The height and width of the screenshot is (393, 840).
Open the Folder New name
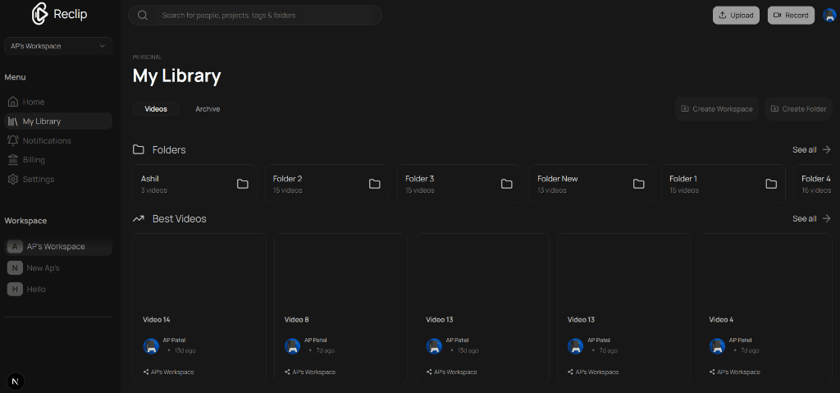[x=558, y=179]
